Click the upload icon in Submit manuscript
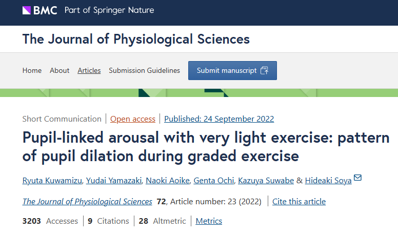398x233 pixels. 264,71
